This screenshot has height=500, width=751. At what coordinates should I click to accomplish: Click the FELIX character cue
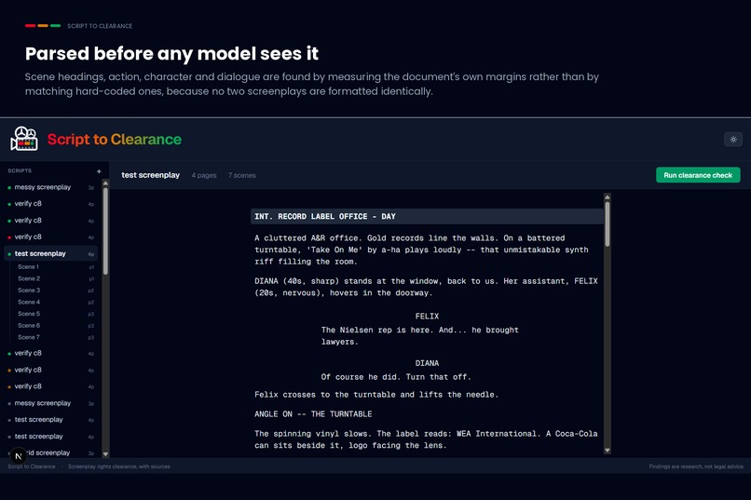click(427, 317)
